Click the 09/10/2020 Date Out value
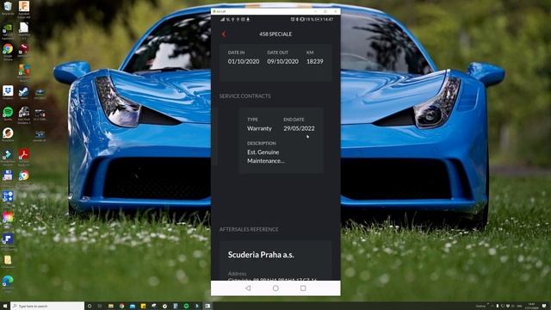 tap(283, 61)
